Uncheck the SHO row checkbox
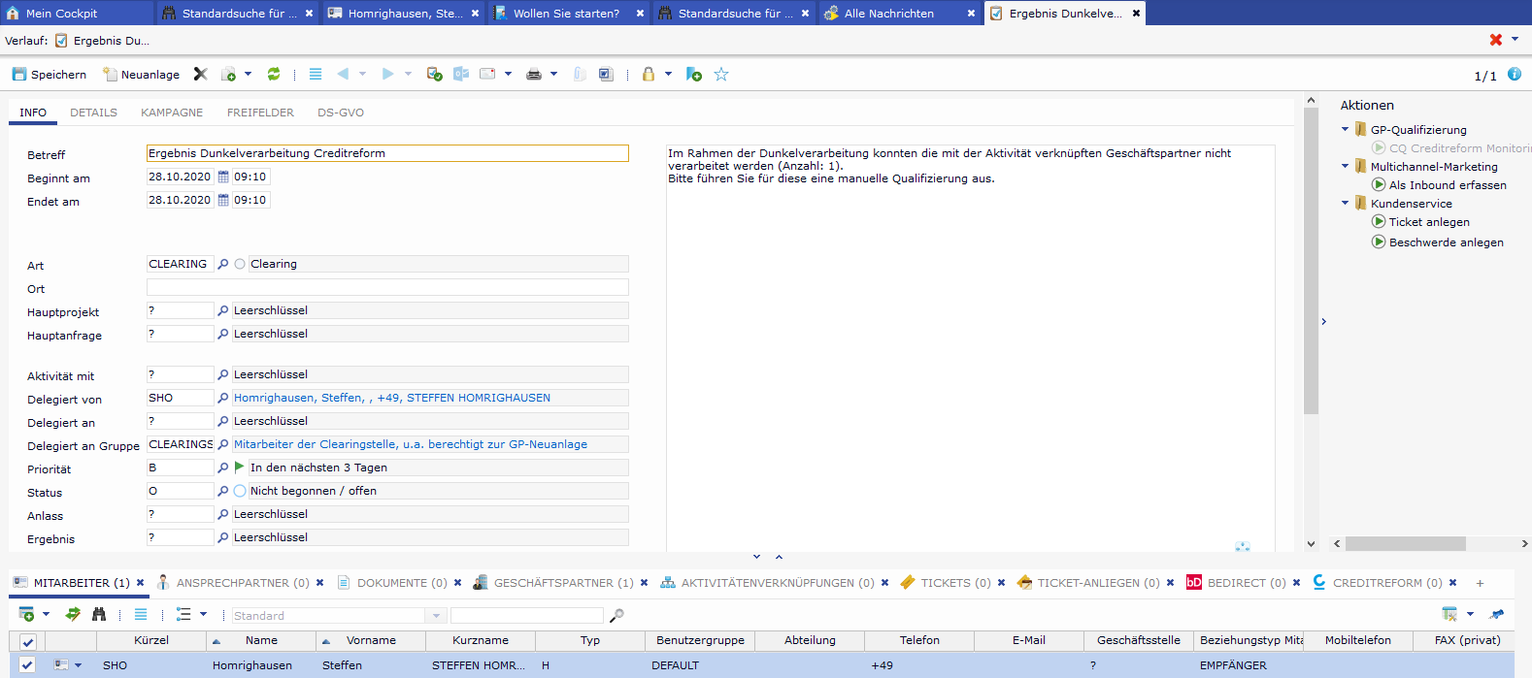The image size is (1532, 678). tap(28, 665)
